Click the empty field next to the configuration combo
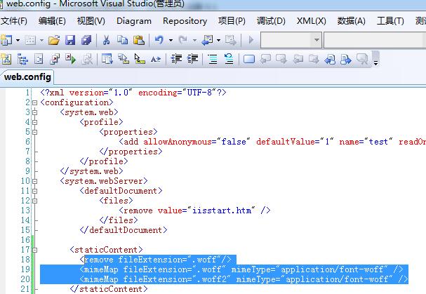Image resolution: width=426 pixels, height=294 pixels. [375, 40]
